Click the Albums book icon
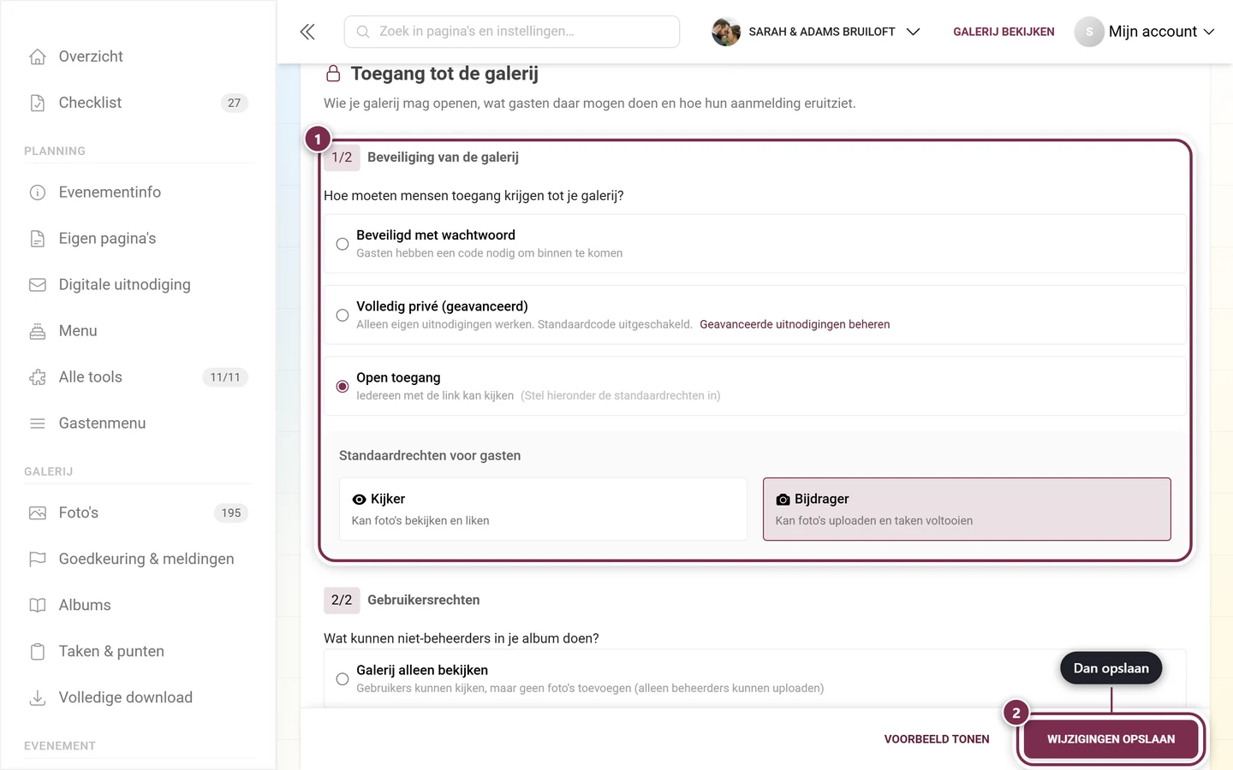This screenshot has width=1233, height=770. (x=38, y=606)
